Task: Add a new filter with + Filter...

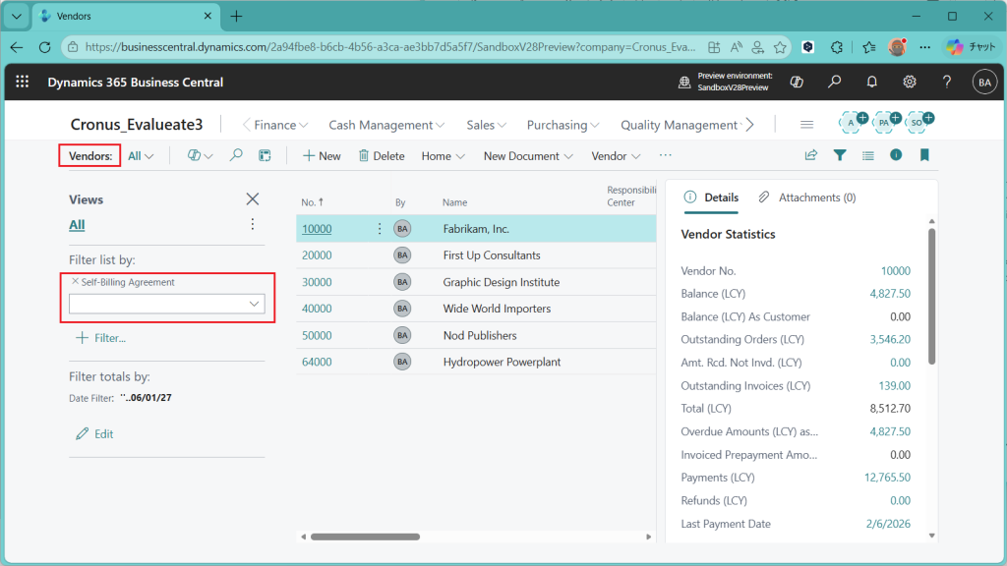Action: click(x=101, y=338)
